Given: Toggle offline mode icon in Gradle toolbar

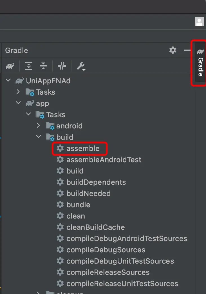Looking at the screenshot, I should click(x=62, y=66).
